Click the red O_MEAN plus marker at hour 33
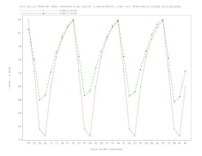The width and height of the screenshot is (202, 156). click(x=90, y=136)
